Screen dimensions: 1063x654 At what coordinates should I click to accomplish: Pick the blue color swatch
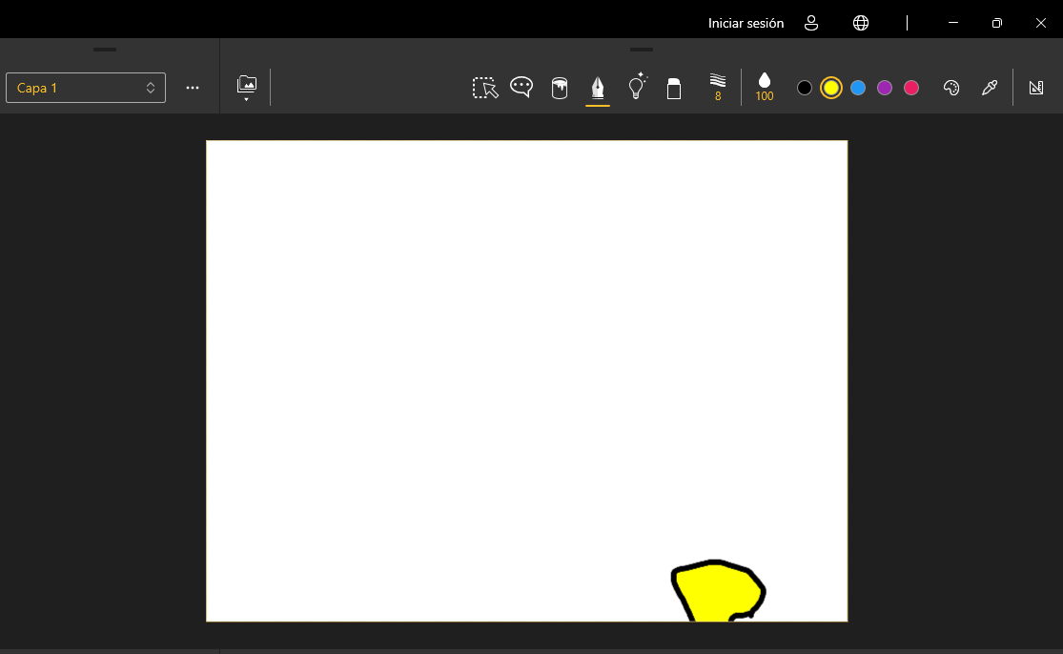pos(858,88)
